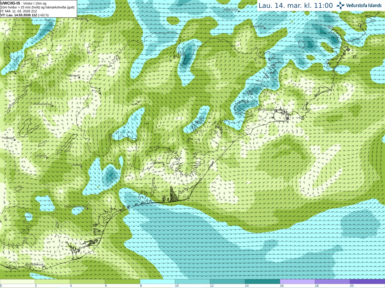The image size is (385, 288).
Task: Click the 6–8 m/s olive green legend swatch
Action: click(122, 282)
